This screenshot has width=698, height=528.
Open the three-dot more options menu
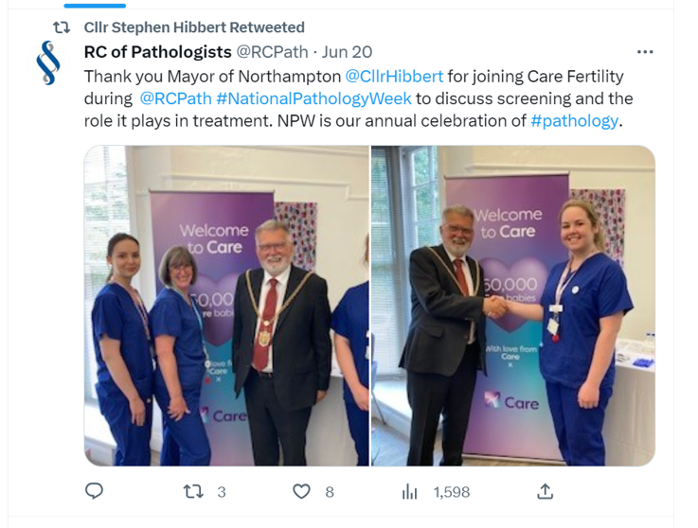click(645, 52)
